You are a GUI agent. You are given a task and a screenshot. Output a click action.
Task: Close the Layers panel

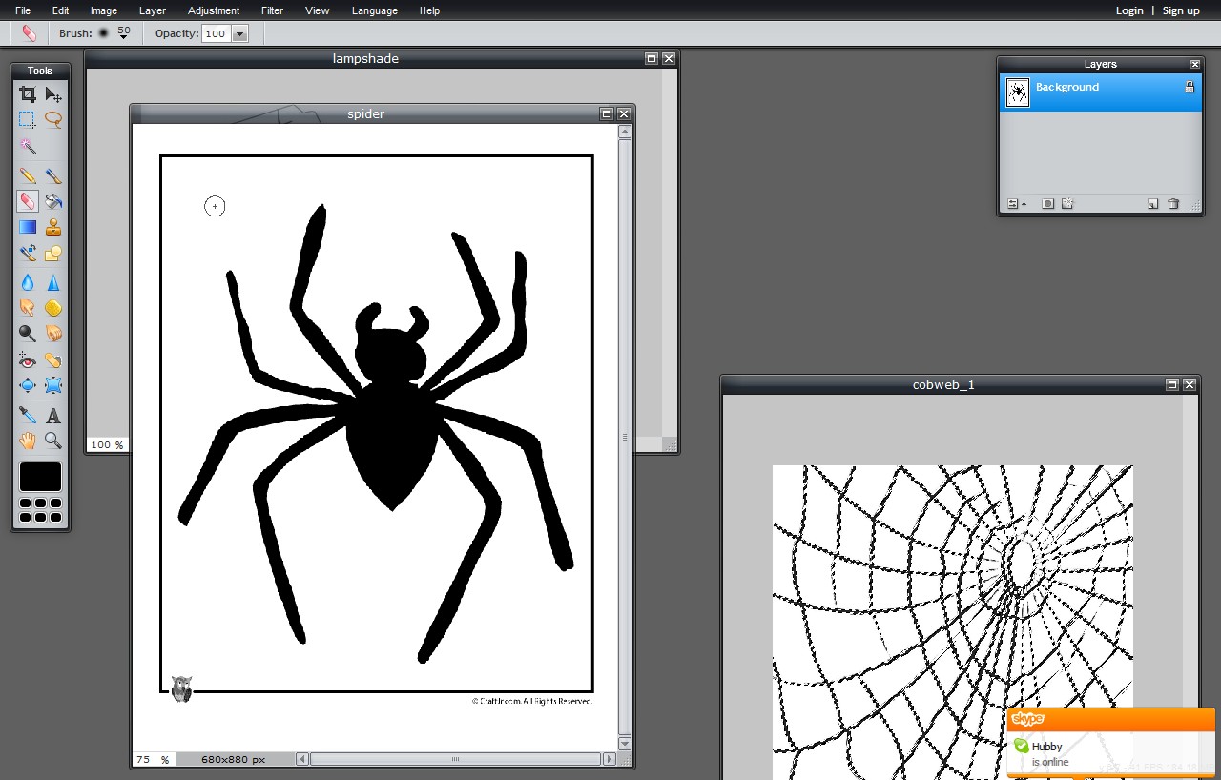coord(1195,64)
